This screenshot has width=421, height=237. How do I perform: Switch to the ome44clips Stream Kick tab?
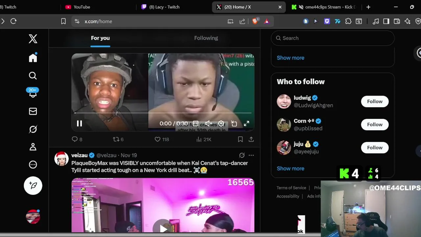325,7
